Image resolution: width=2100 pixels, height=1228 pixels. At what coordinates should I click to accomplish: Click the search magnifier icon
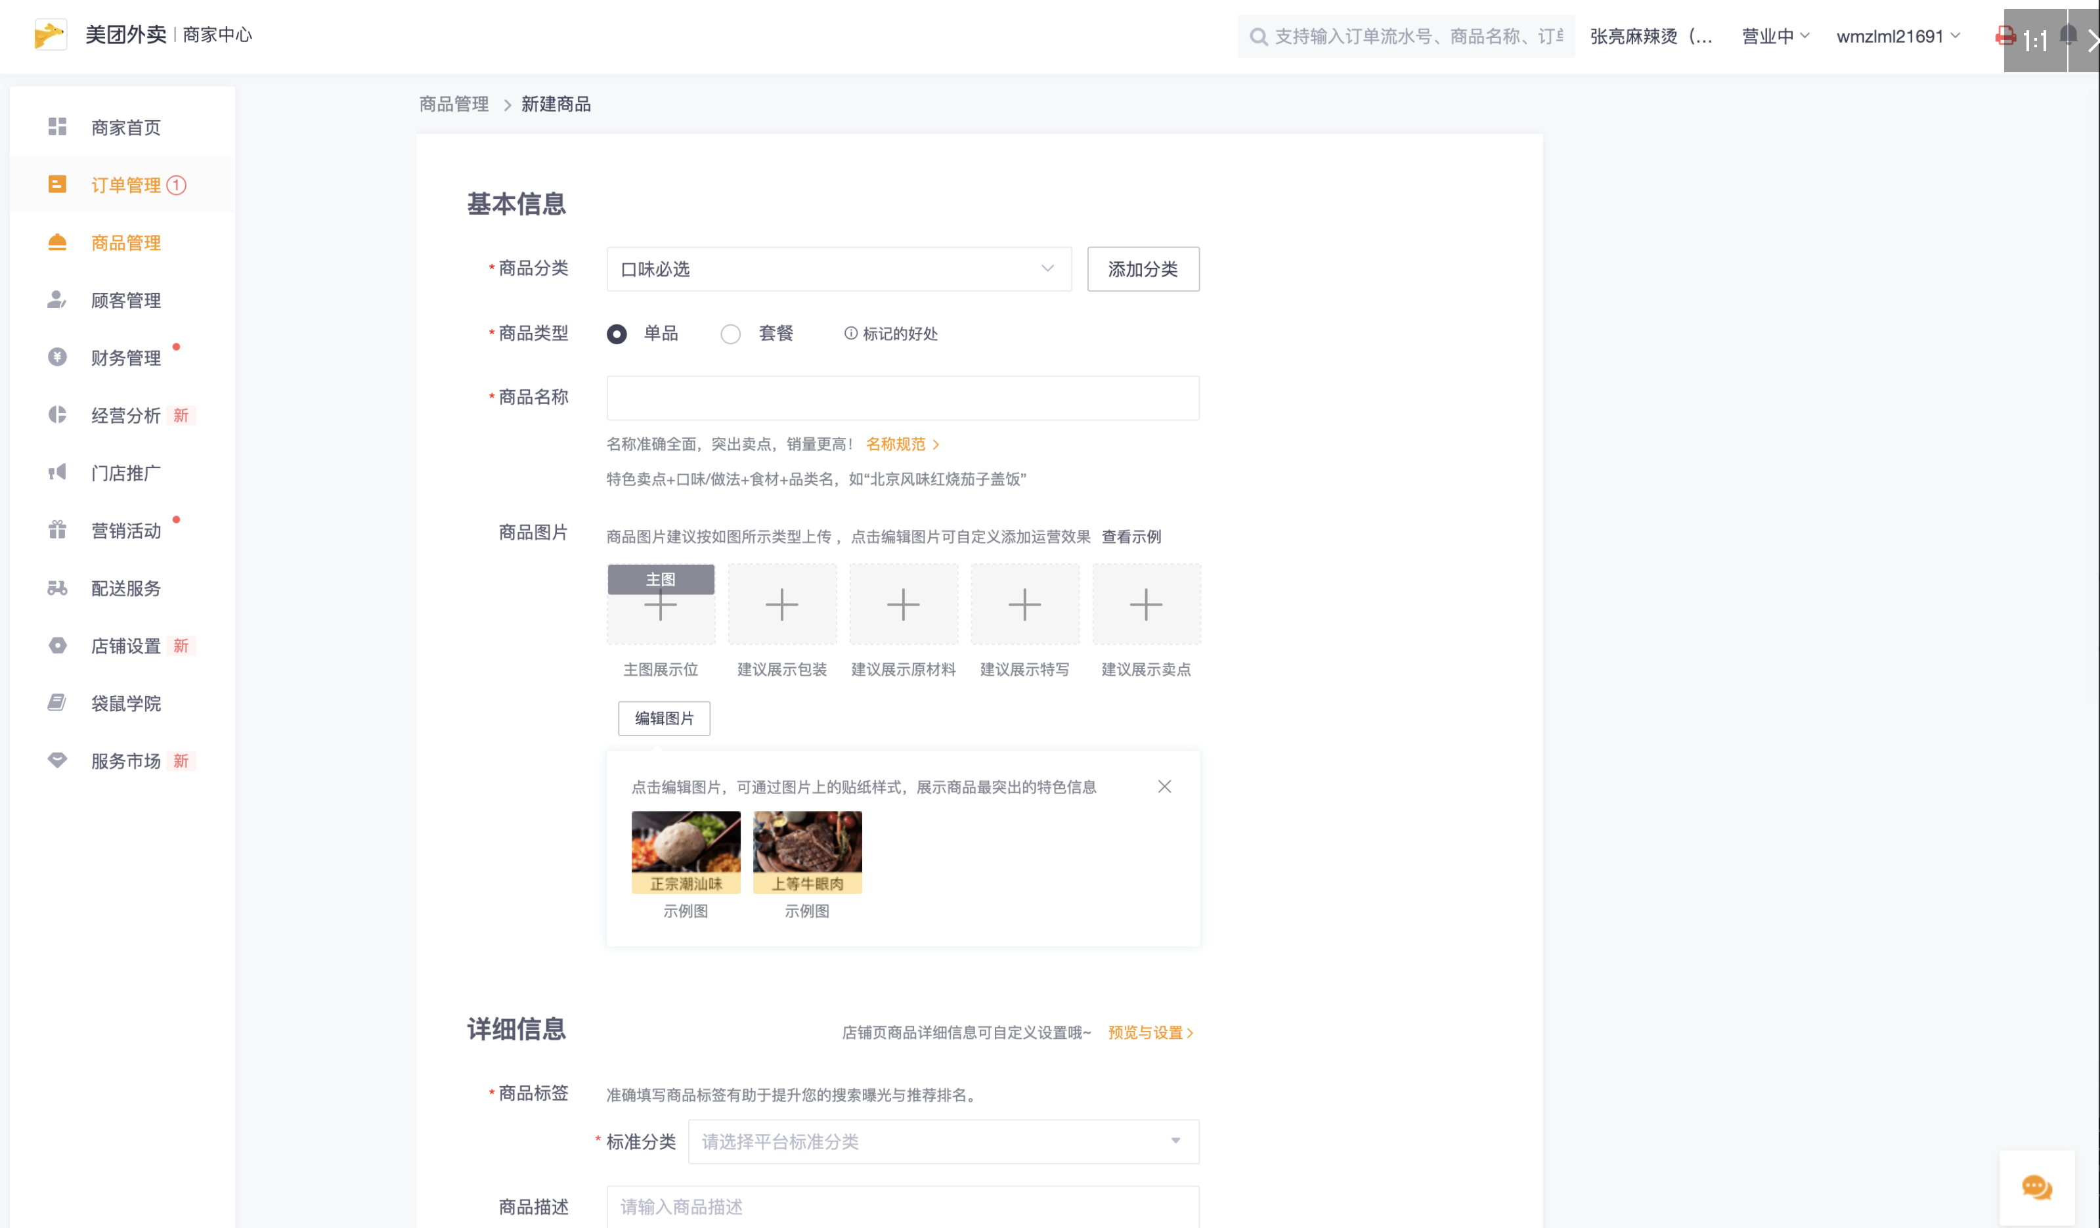(1258, 37)
